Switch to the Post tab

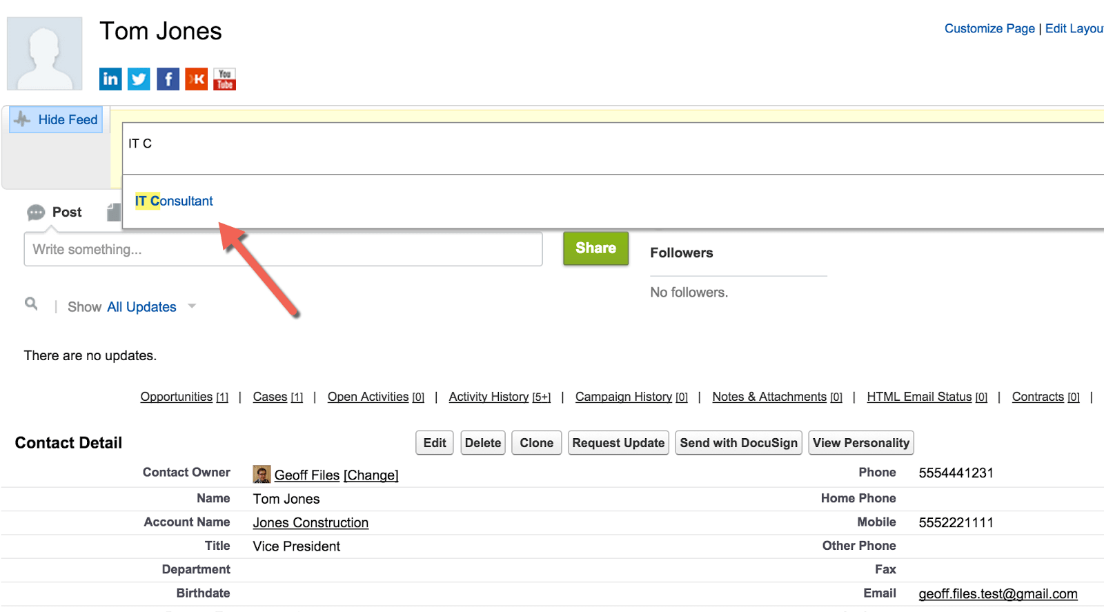55,213
